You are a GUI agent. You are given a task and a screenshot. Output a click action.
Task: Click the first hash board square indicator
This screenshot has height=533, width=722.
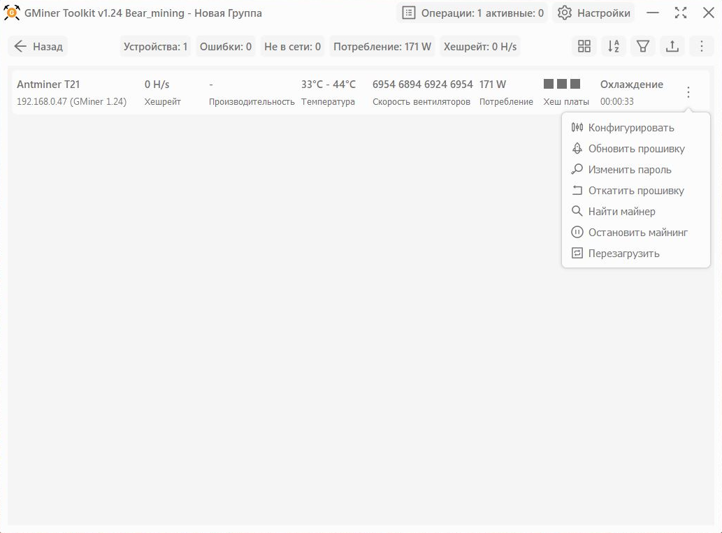pyautogui.click(x=549, y=84)
